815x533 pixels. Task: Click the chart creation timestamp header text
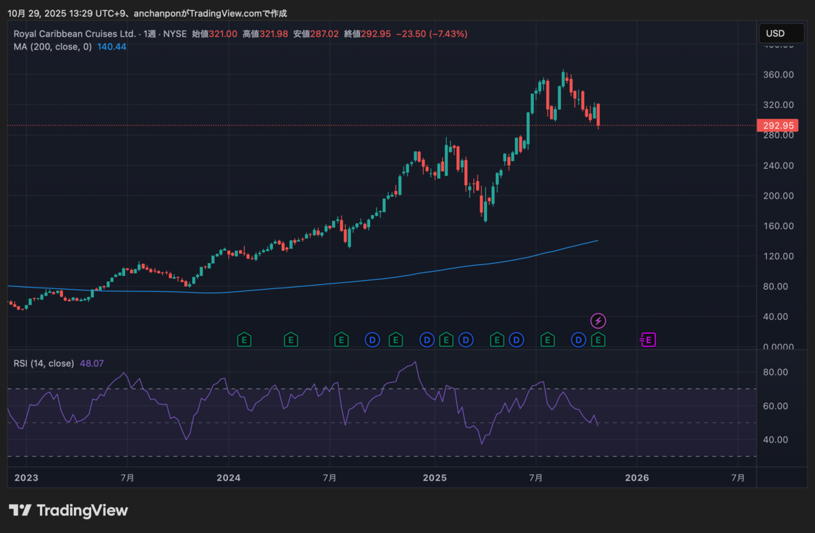(147, 14)
